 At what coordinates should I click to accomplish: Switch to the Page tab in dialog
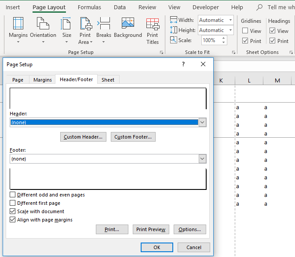point(18,79)
